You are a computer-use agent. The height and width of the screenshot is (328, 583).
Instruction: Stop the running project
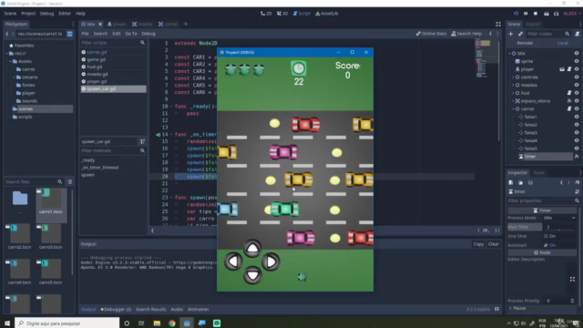tap(536, 14)
